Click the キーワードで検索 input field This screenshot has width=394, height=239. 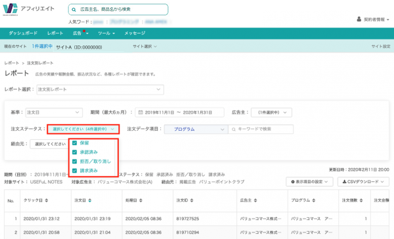point(261,129)
